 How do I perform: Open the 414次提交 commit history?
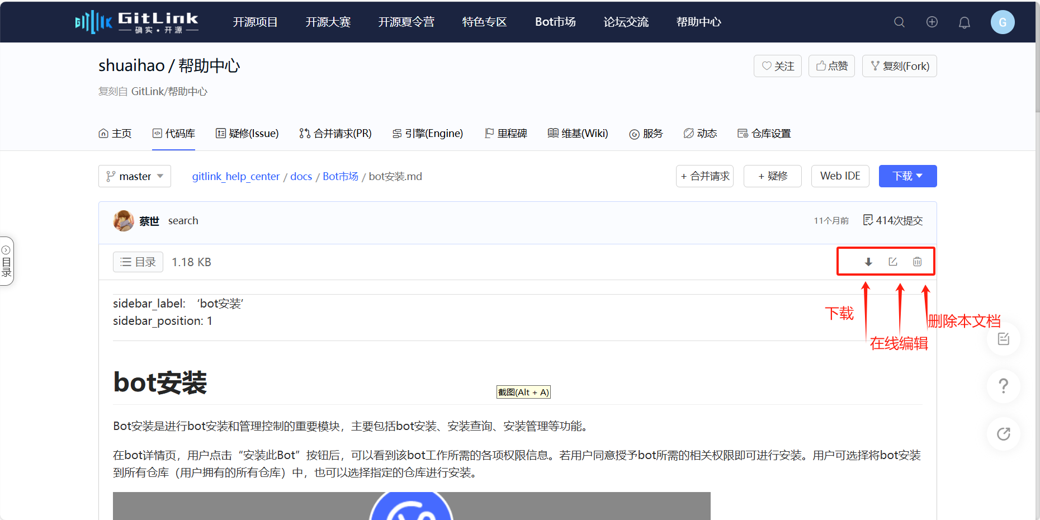893,220
